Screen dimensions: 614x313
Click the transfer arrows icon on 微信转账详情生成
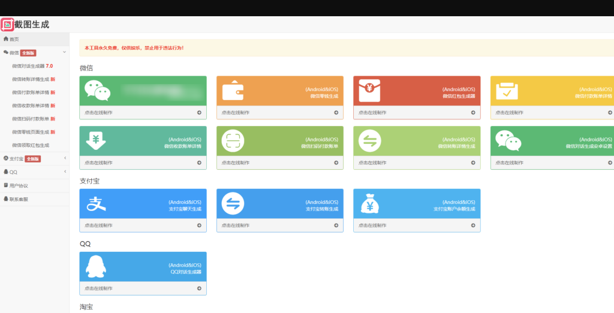(x=369, y=141)
